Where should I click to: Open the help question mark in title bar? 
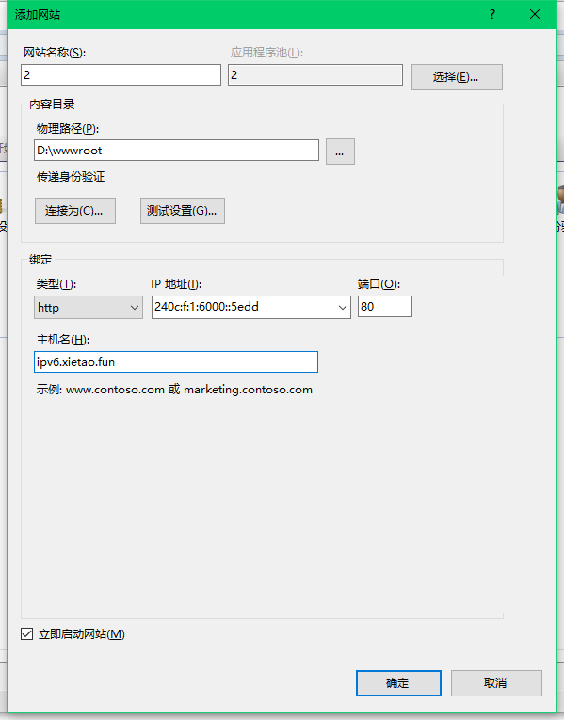tap(492, 14)
